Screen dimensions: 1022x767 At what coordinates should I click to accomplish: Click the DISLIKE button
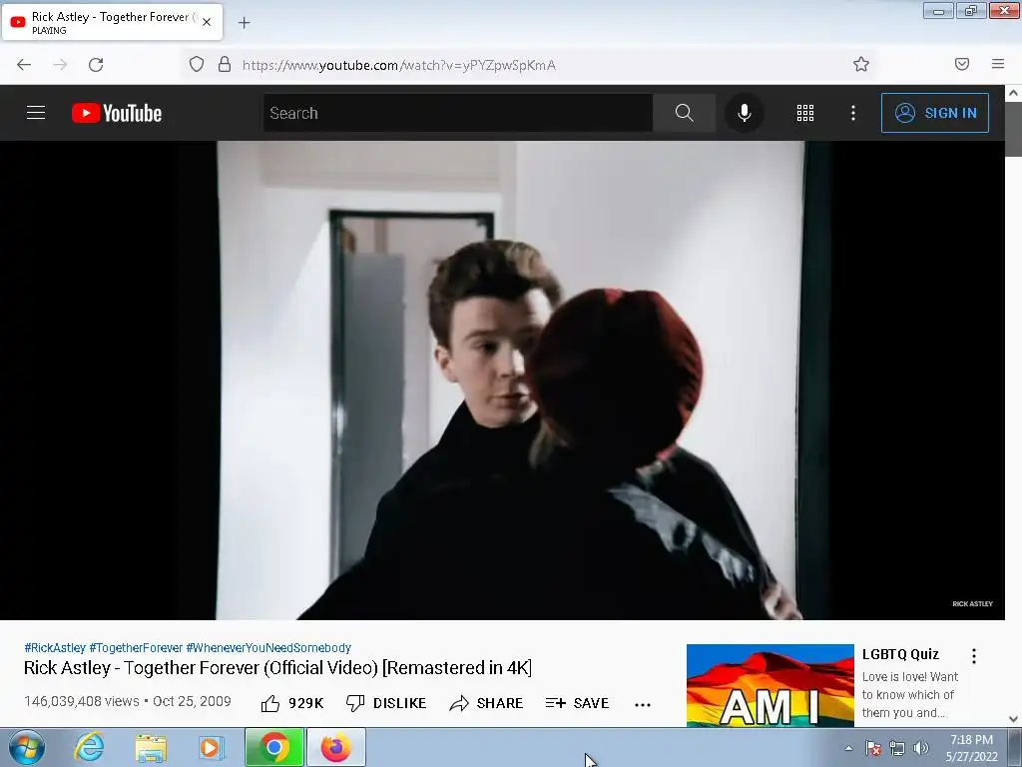pos(386,703)
